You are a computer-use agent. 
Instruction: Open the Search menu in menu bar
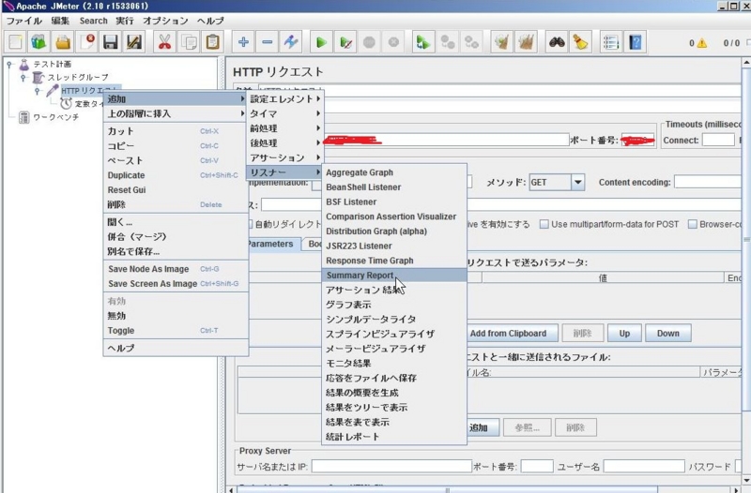click(93, 21)
